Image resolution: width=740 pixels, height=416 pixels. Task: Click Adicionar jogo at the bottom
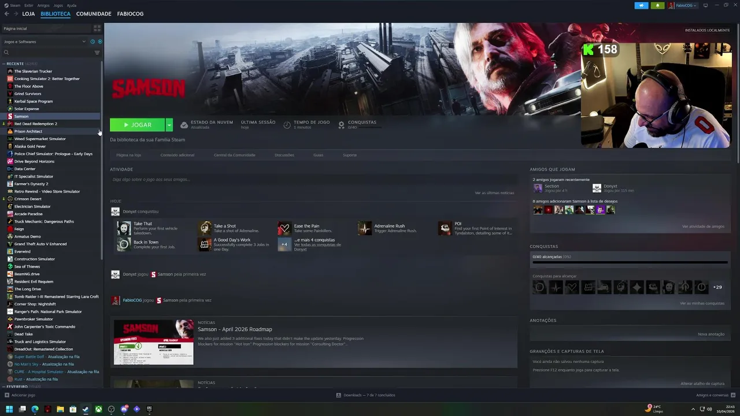click(20, 395)
